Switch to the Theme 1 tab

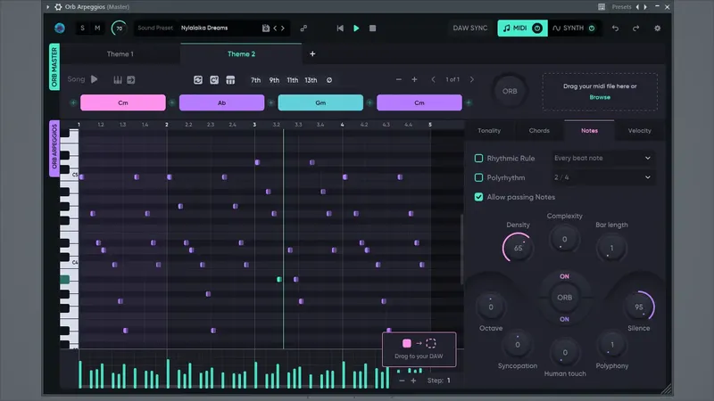120,53
